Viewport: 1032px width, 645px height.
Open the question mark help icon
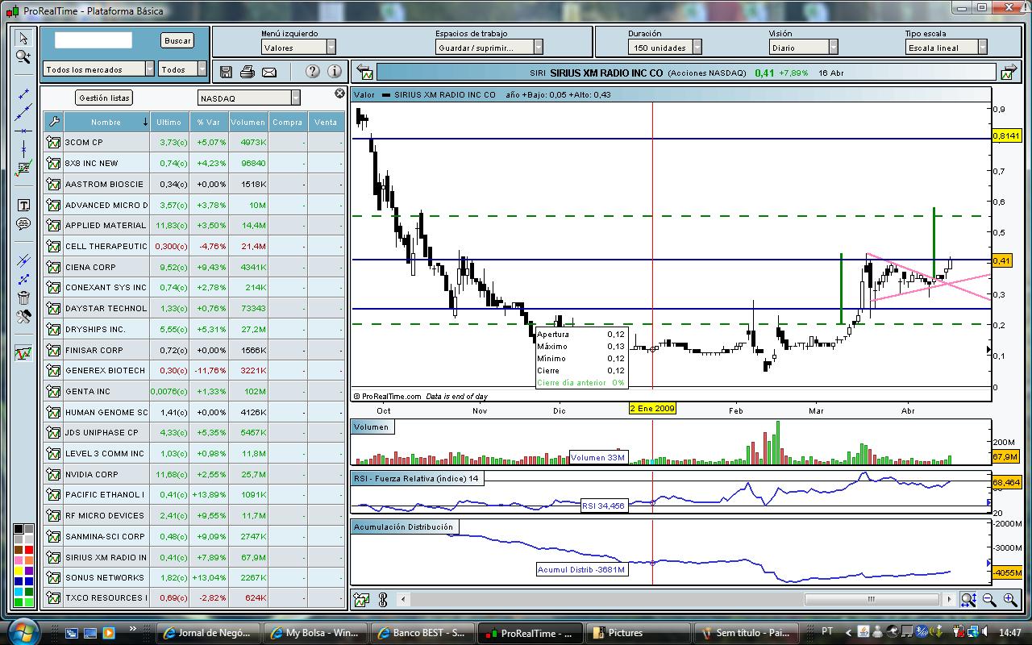tap(313, 72)
